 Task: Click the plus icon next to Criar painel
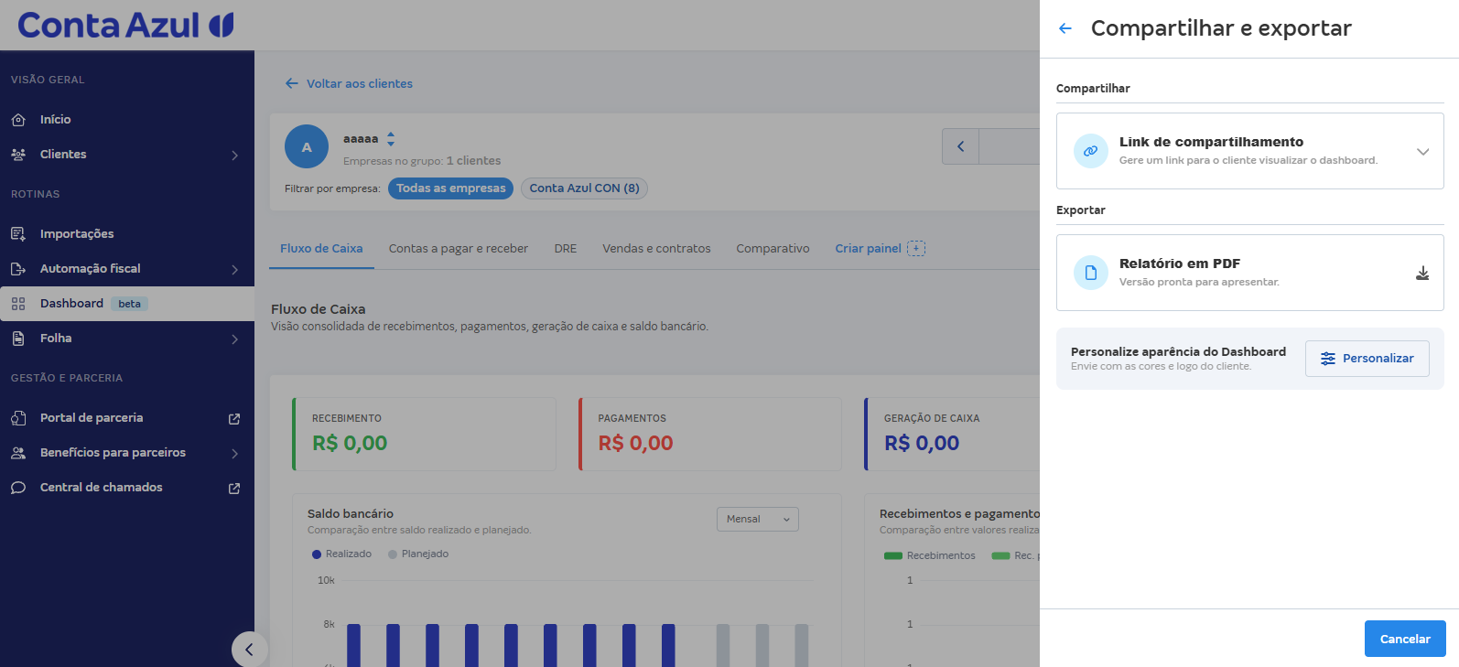pos(916,248)
